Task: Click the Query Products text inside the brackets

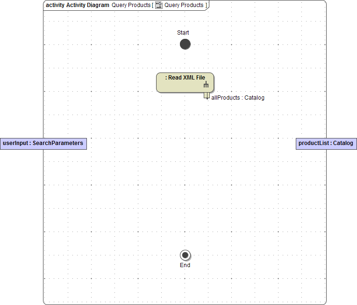Action: click(x=184, y=5)
